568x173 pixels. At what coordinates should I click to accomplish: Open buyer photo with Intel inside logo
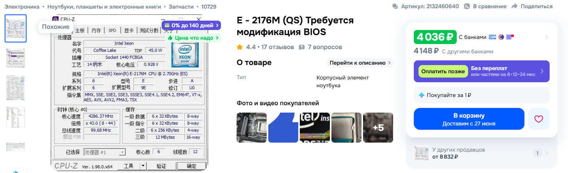point(315,127)
